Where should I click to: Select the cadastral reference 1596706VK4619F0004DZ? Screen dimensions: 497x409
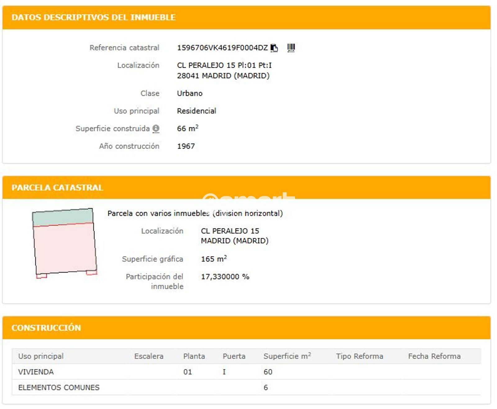coord(222,48)
